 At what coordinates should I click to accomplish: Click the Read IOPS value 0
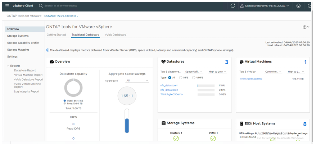click(x=73, y=124)
